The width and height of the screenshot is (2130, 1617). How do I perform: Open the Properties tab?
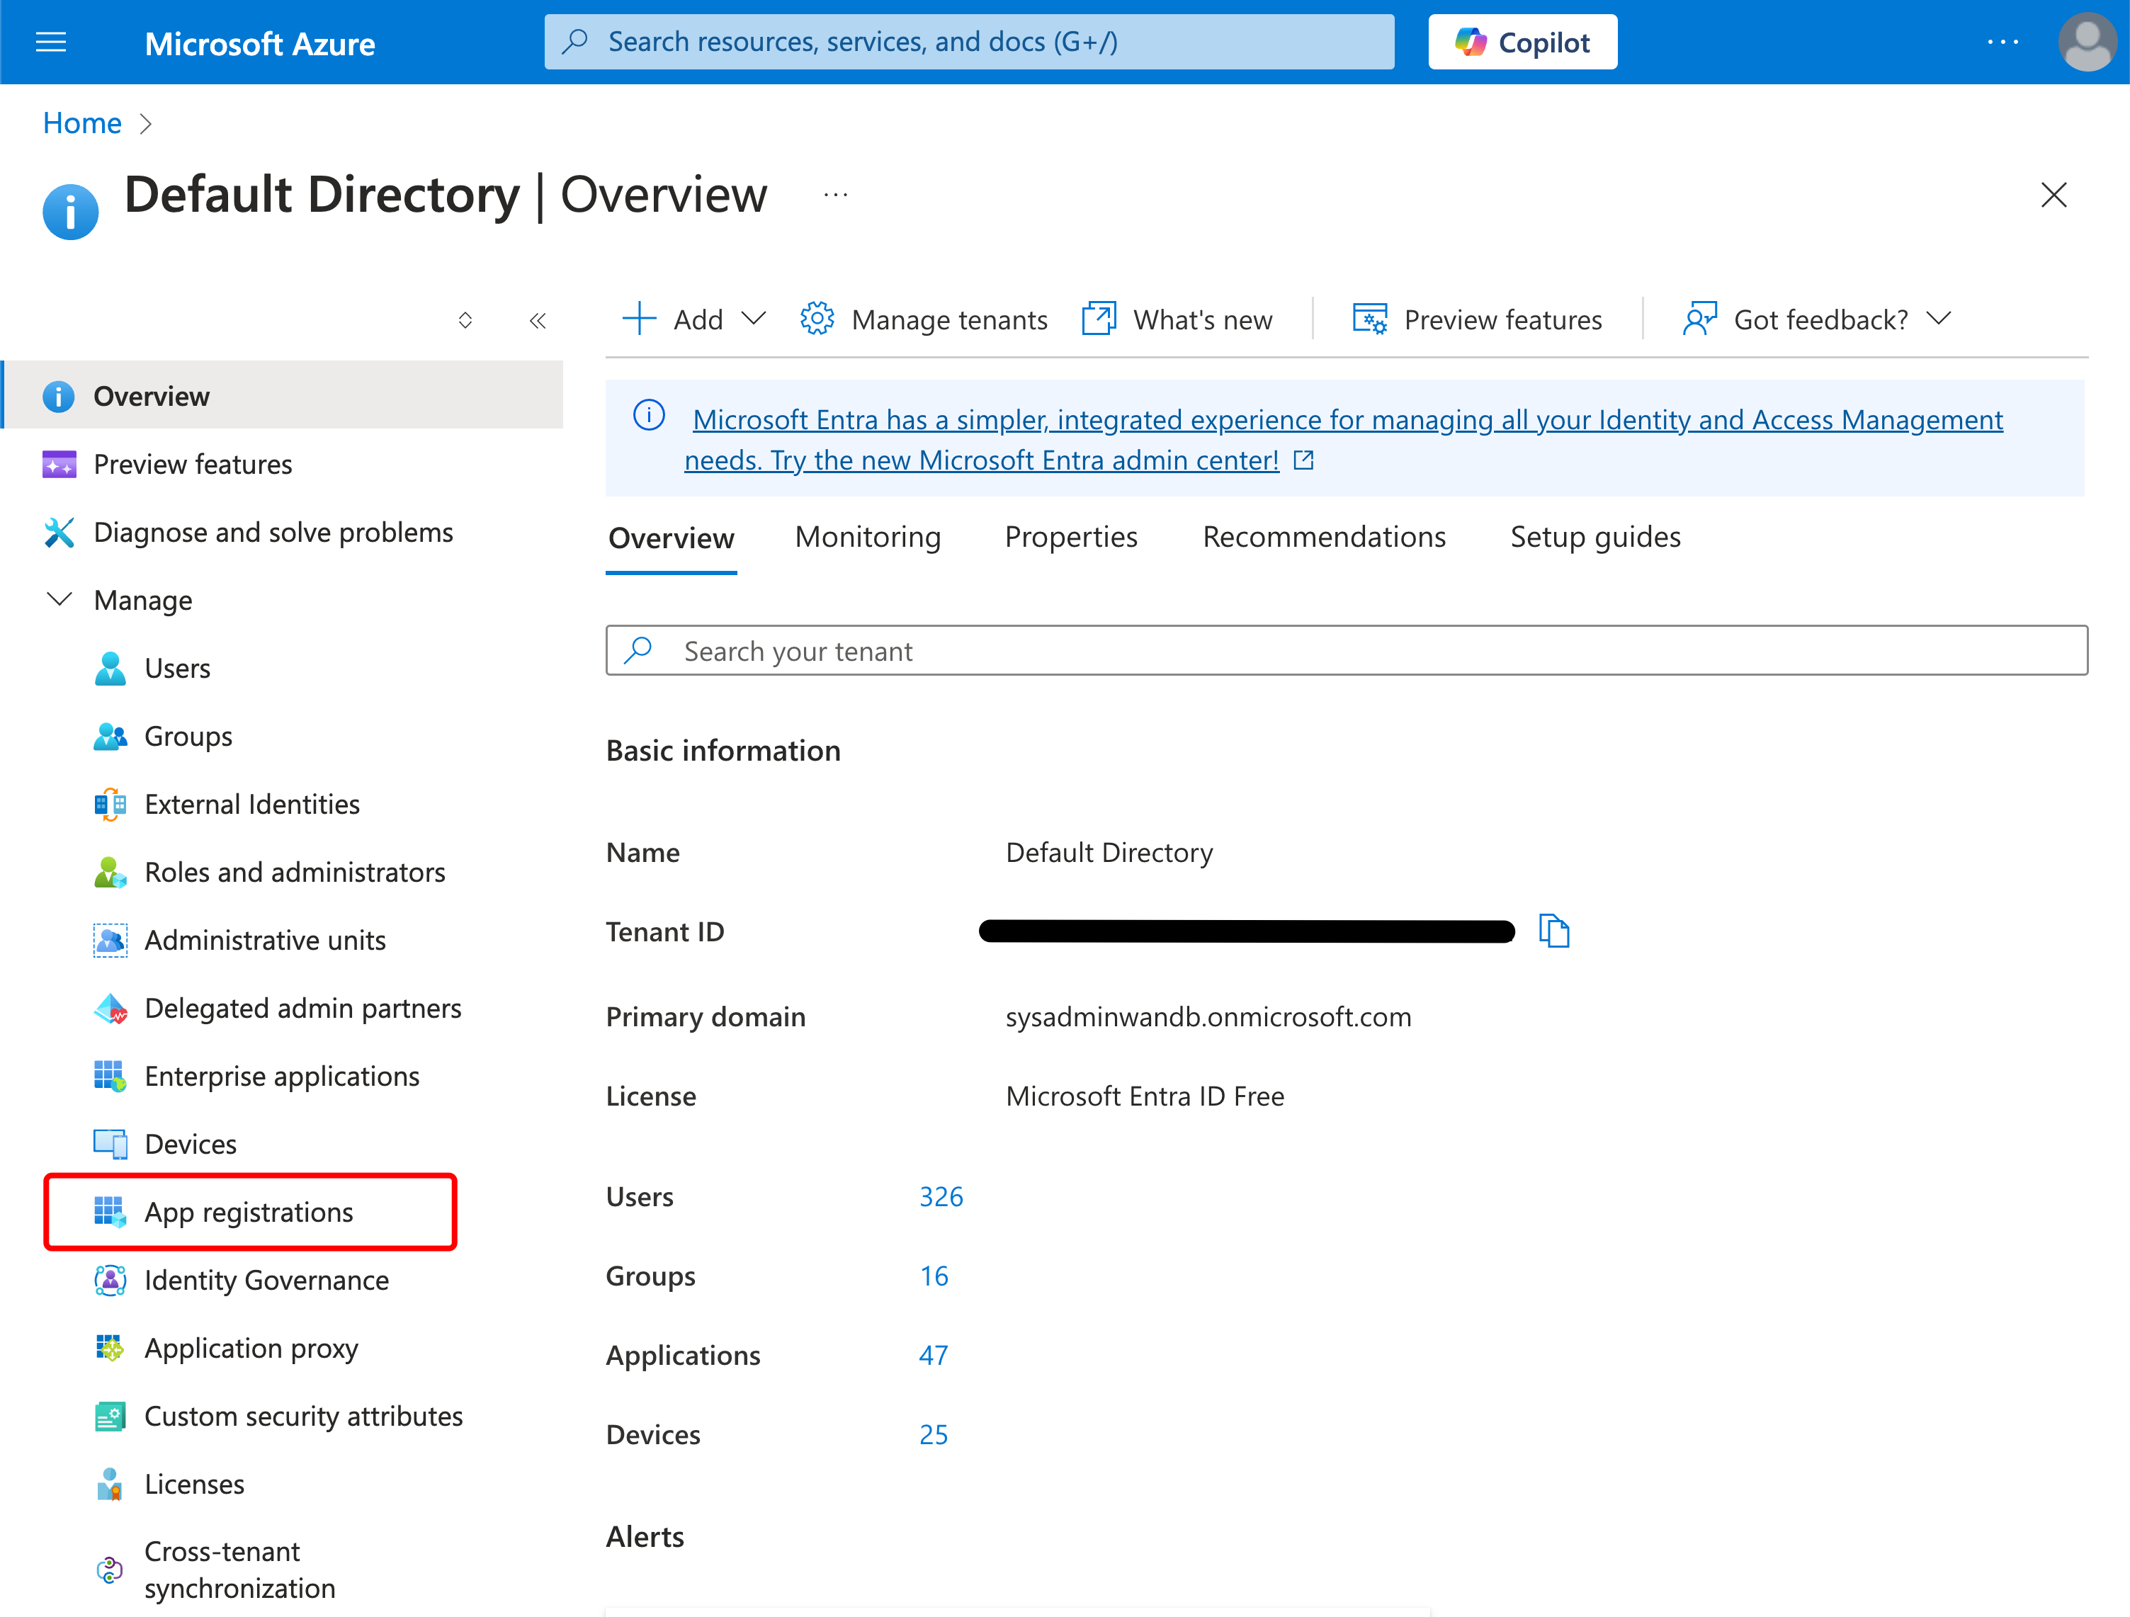[x=1071, y=538]
